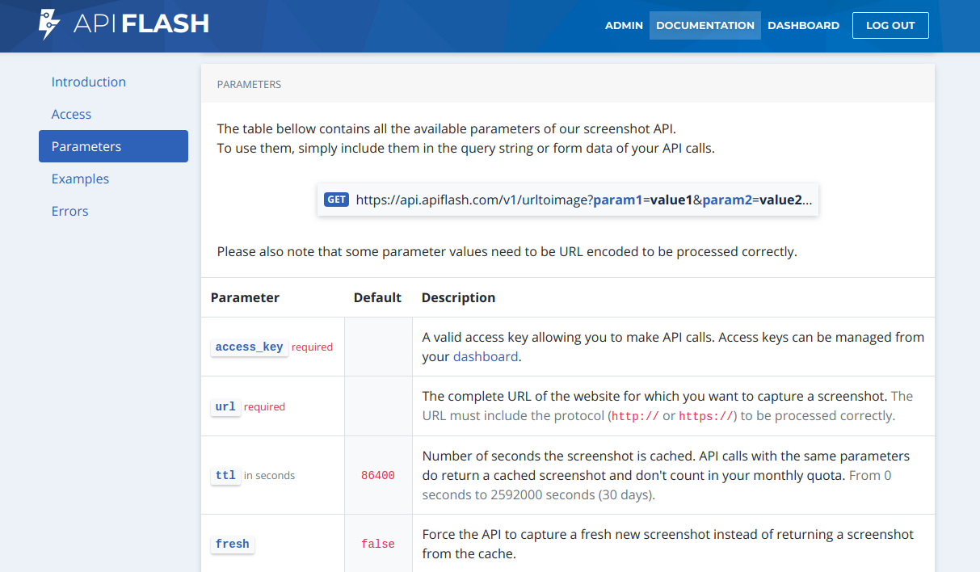Viewport: 980px width, 572px height.
Task: Follow the dashboard link in access_key description
Action: pyautogui.click(x=485, y=356)
